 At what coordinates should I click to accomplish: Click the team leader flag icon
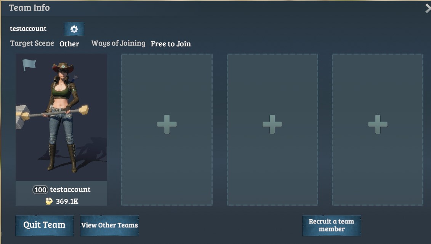coord(29,65)
